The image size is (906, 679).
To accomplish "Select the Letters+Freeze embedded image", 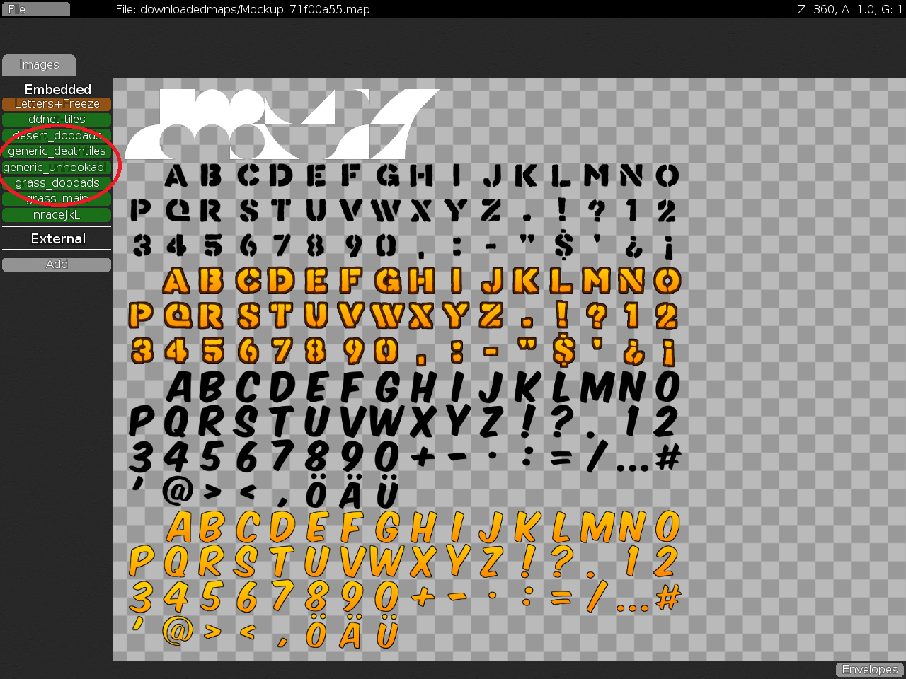I will (x=57, y=103).
